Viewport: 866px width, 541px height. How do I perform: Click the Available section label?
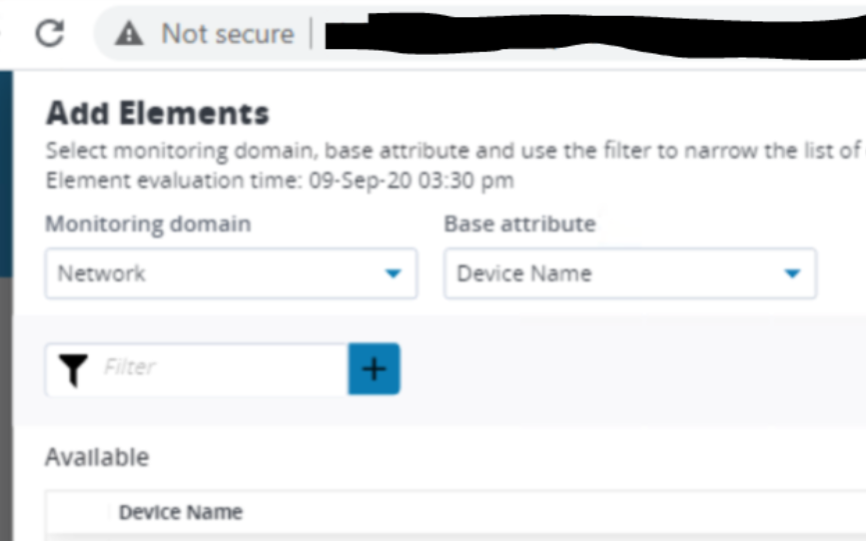[97, 457]
